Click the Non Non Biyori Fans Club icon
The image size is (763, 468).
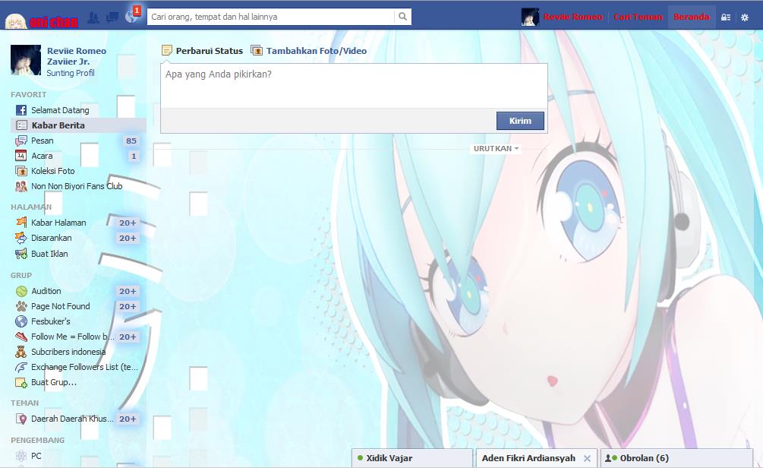click(x=21, y=186)
